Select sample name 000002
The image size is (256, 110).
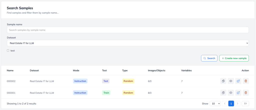coord(11,81)
